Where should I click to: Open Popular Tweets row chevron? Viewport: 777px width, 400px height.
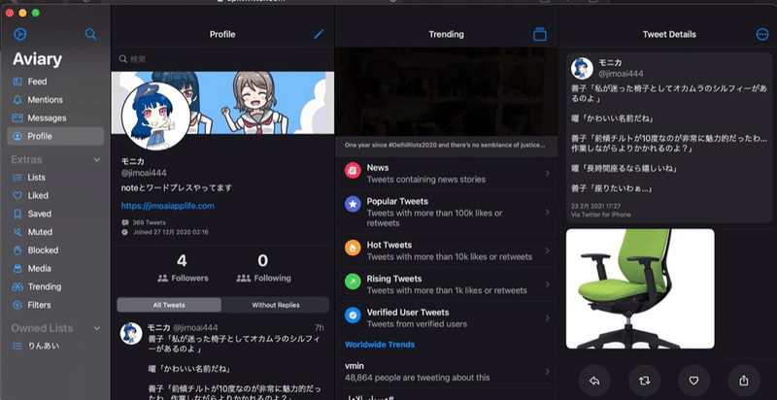tap(547, 212)
